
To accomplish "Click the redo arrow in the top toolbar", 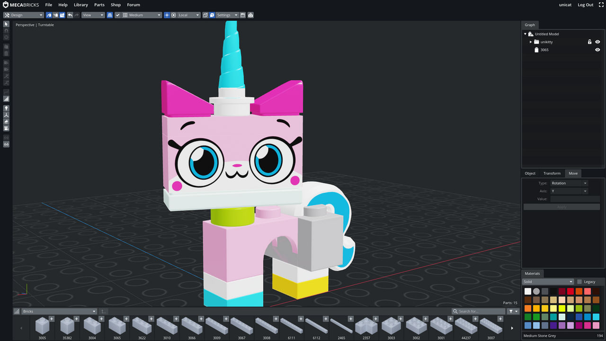I will click(x=77, y=15).
